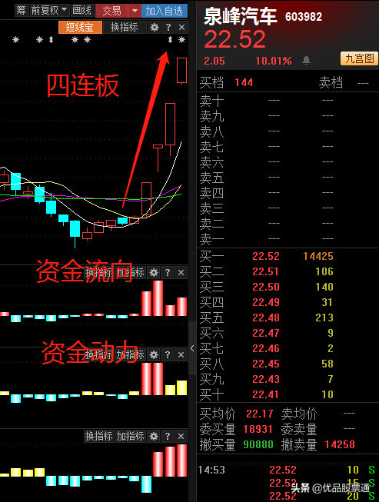Viewport: 379px width, 502px height.
Task: Click help icon in 资金流向 panel
Action: [168, 272]
